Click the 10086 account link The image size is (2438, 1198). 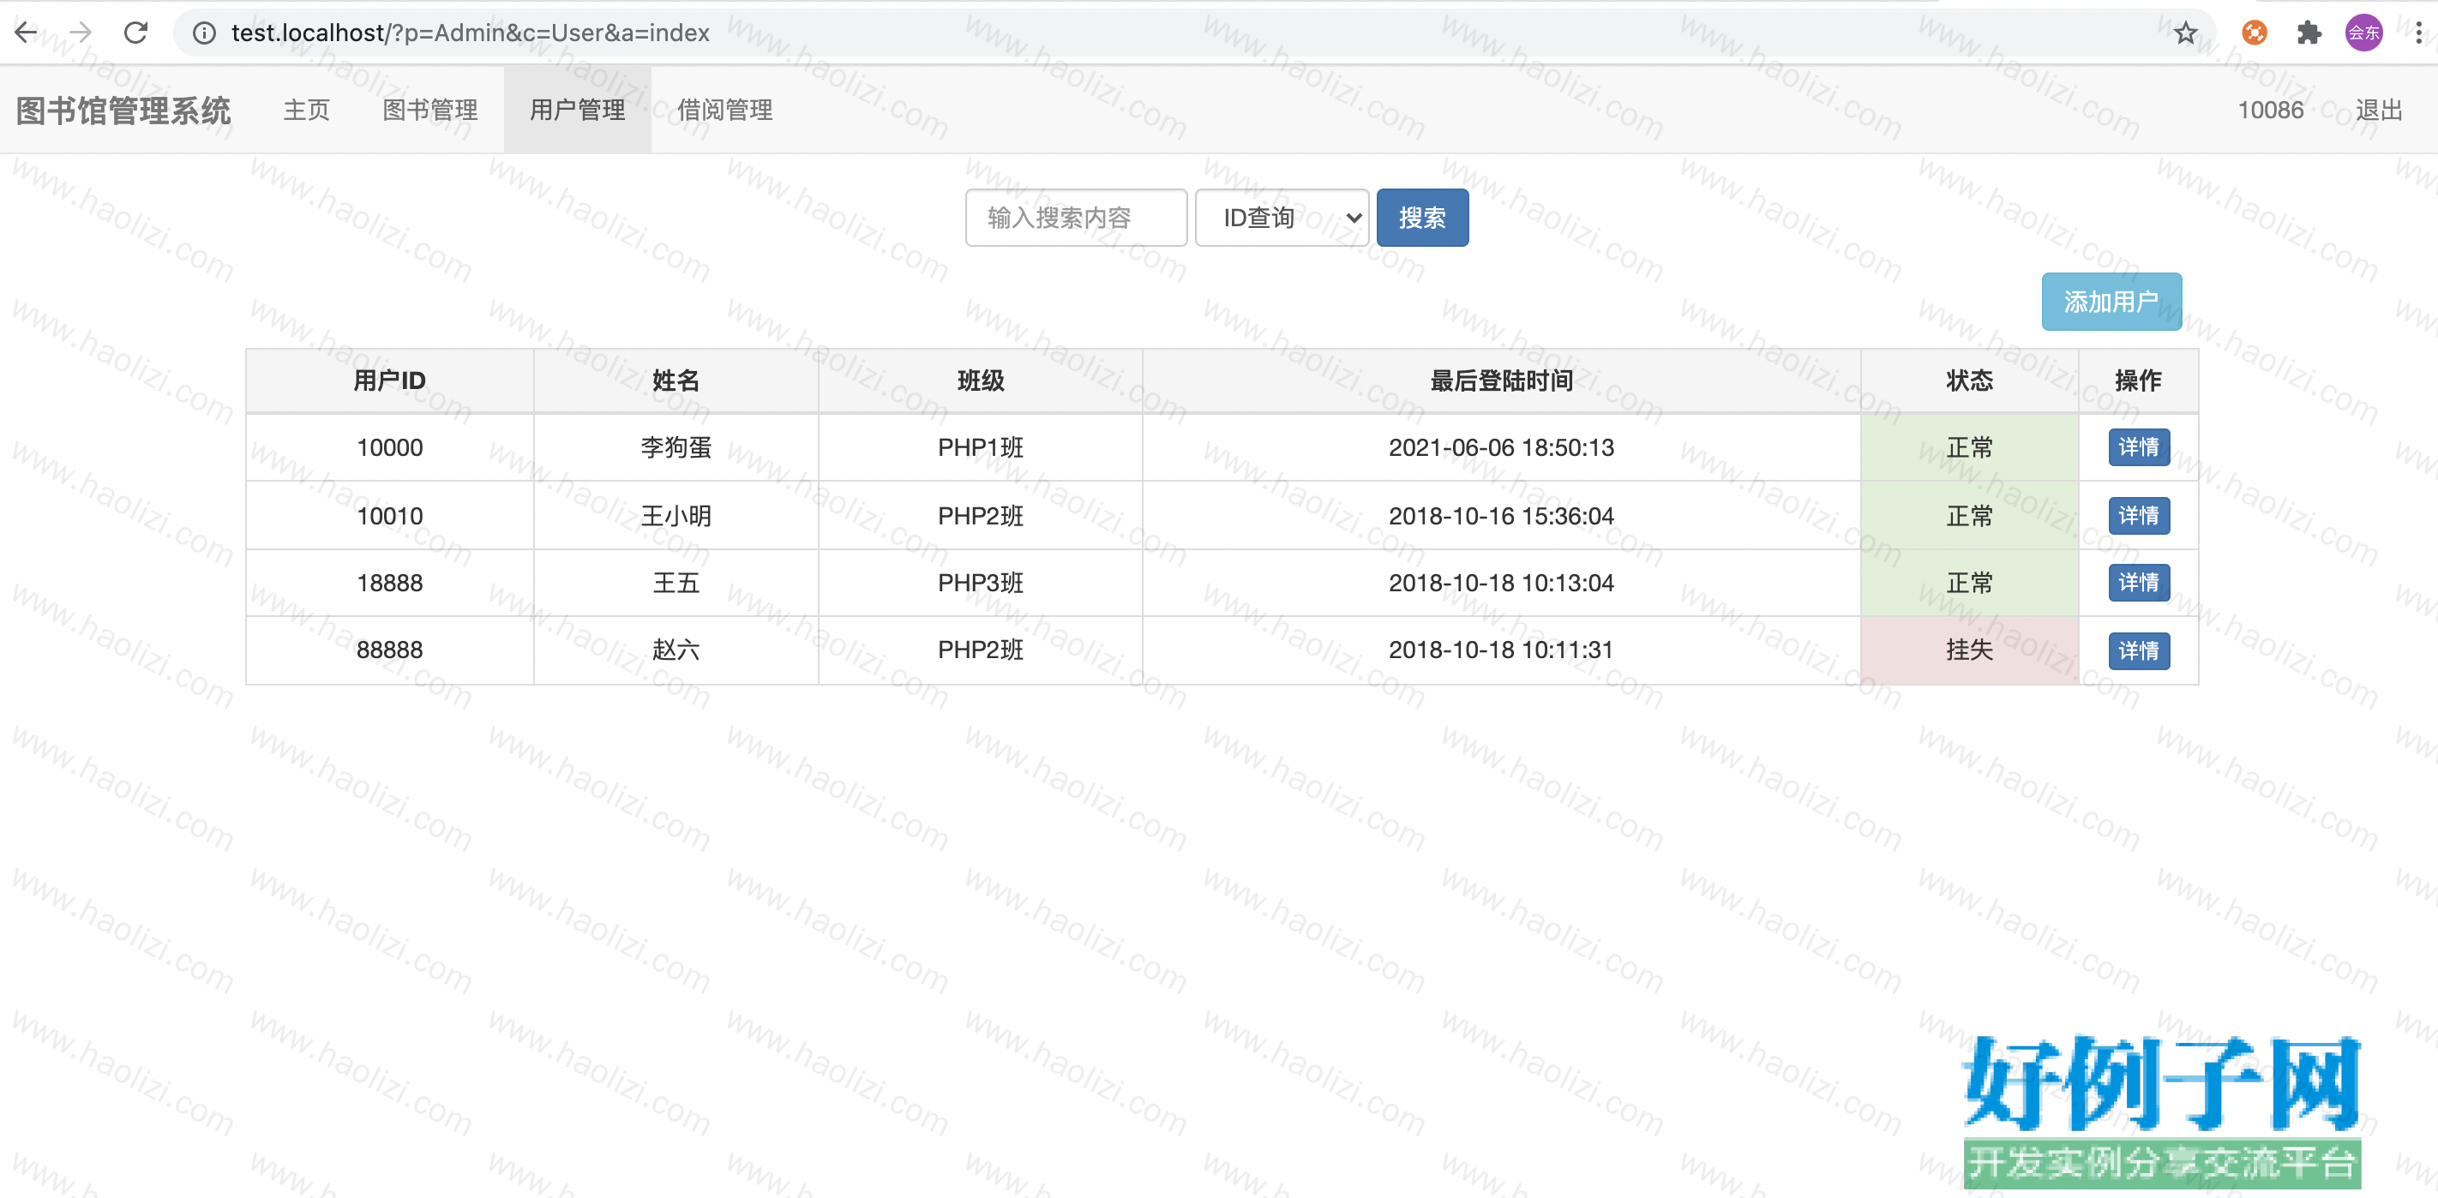[x=2271, y=110]
